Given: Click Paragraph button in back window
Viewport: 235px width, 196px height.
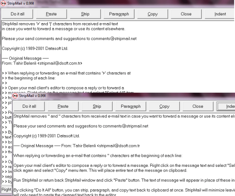Looking at the screenshot, I should 119,14.
